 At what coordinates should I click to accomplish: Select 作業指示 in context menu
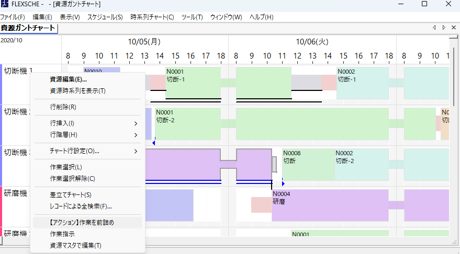click(x=87, y=234)
